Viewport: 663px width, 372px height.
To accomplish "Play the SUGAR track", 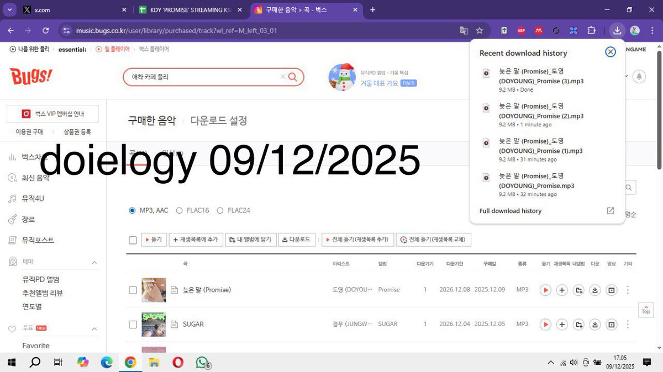I will [545, 324].
